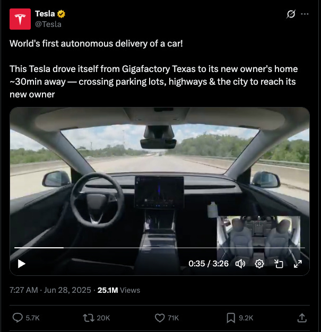321x332 pixels.
Task: Click the rear-seat camera inset in video
Action: point(258,239)
